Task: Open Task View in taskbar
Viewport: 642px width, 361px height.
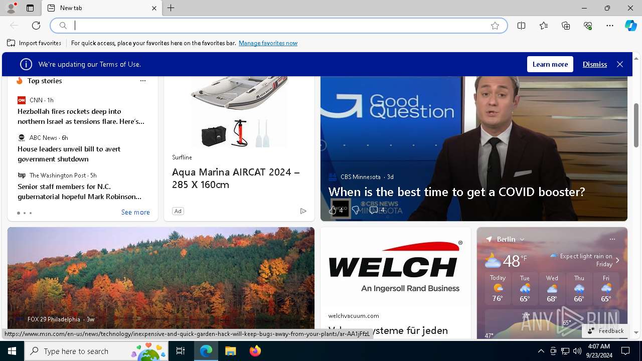Action: tap(181, 351)
